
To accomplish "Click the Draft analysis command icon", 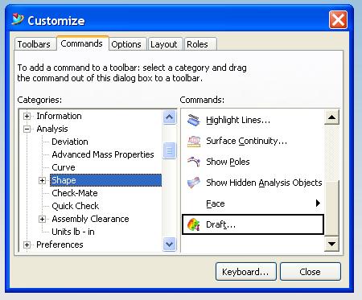I will [194, 224].
